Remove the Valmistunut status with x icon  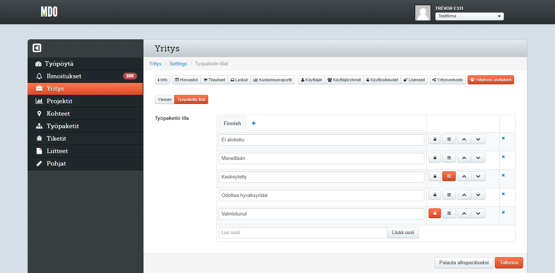[x=503, y=213]
